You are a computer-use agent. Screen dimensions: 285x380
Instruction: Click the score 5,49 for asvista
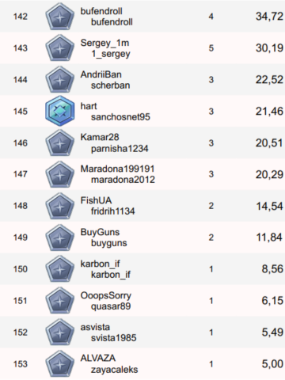(272, 332)
